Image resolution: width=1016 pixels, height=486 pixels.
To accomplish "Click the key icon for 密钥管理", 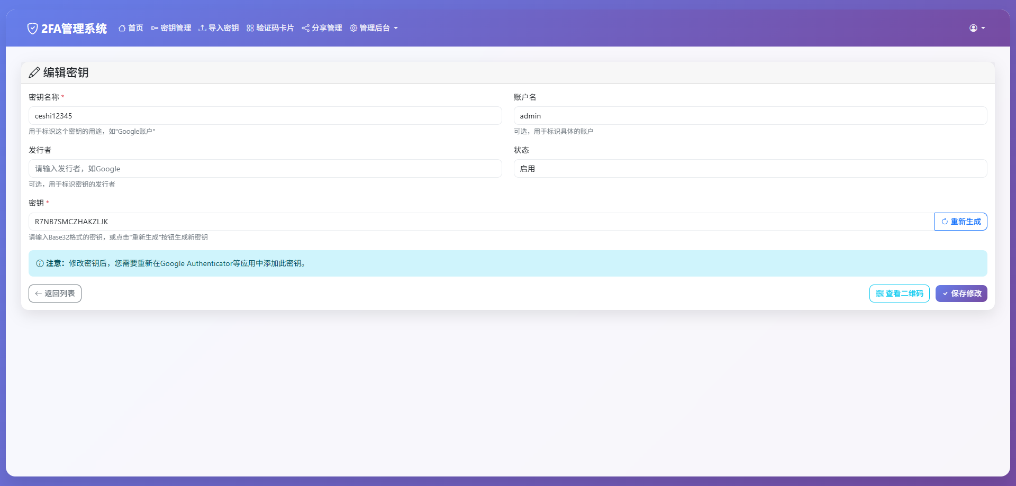I will tap(153, 28).
